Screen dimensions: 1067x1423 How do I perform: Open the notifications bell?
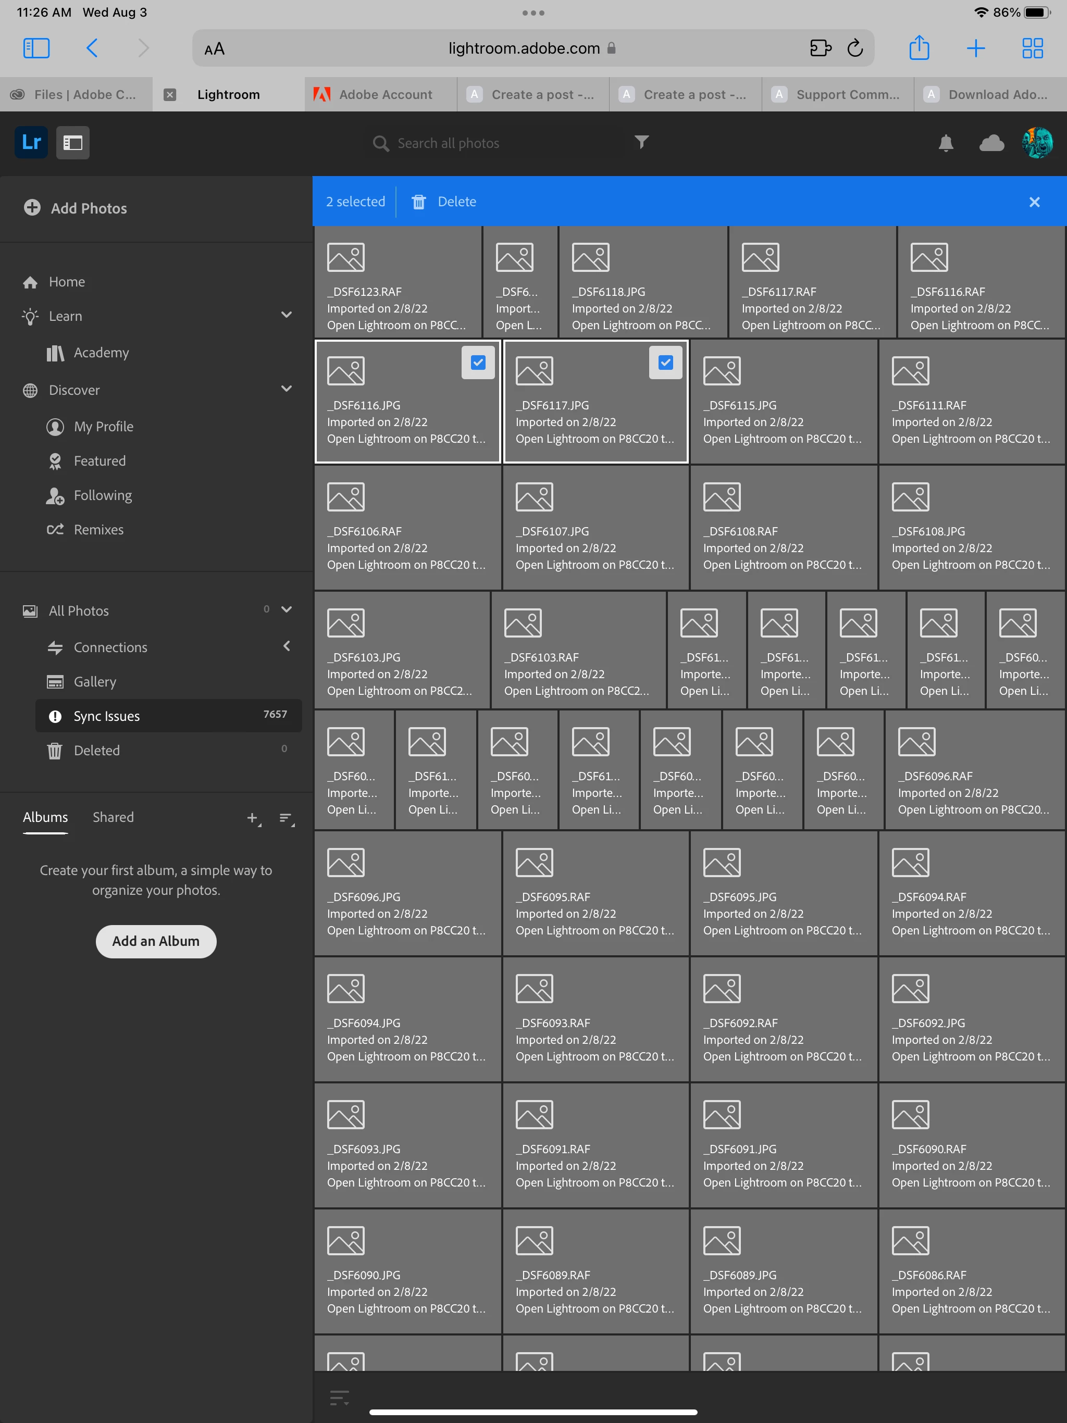point(946,143)
